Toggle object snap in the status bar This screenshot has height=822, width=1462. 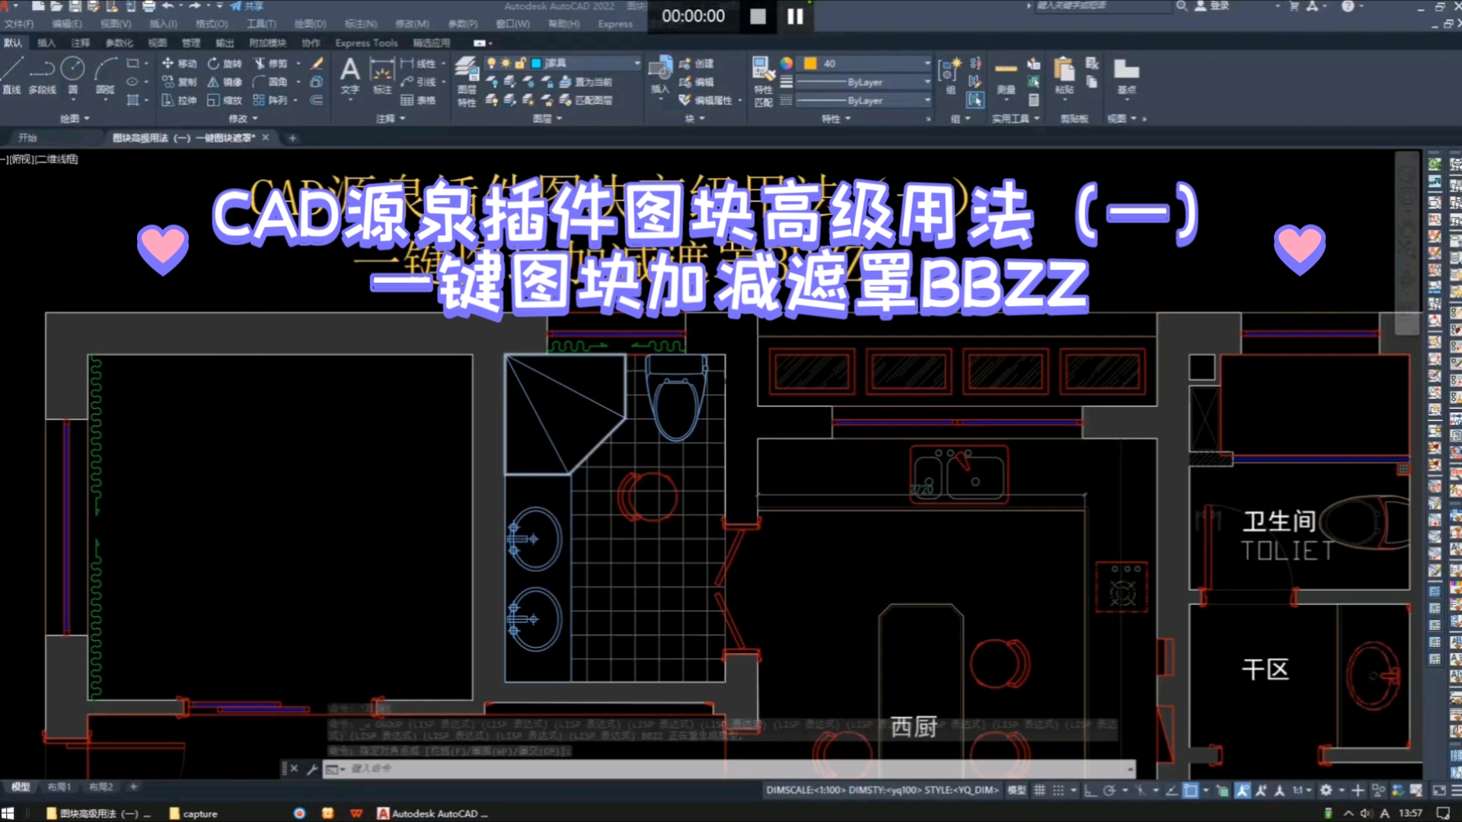(x=1191, y=791)
